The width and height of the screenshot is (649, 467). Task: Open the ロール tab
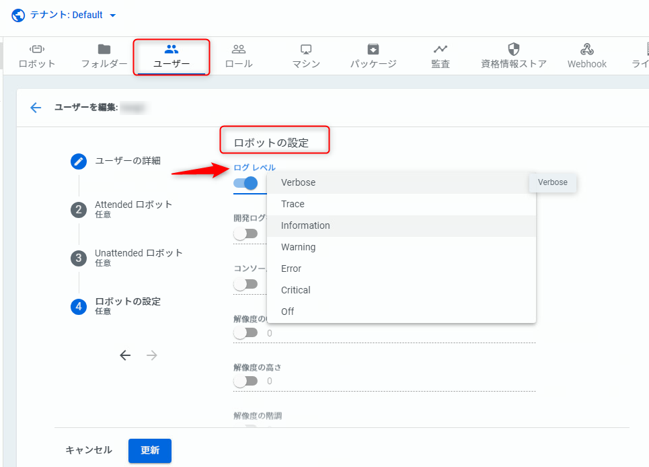point(239,57)
